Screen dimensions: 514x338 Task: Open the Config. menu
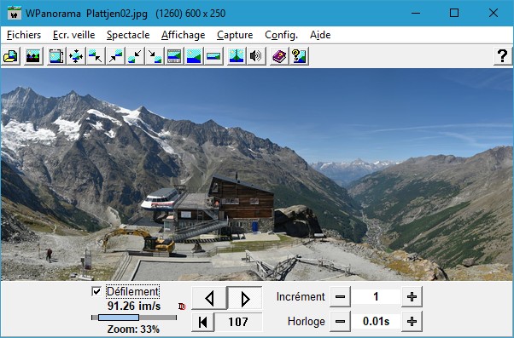(x=282, y=35)
